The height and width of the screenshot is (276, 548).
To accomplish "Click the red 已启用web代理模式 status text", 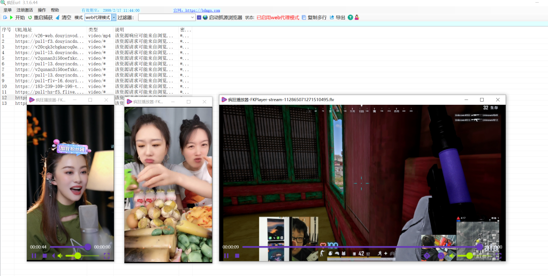I will (x=278, y=18).
